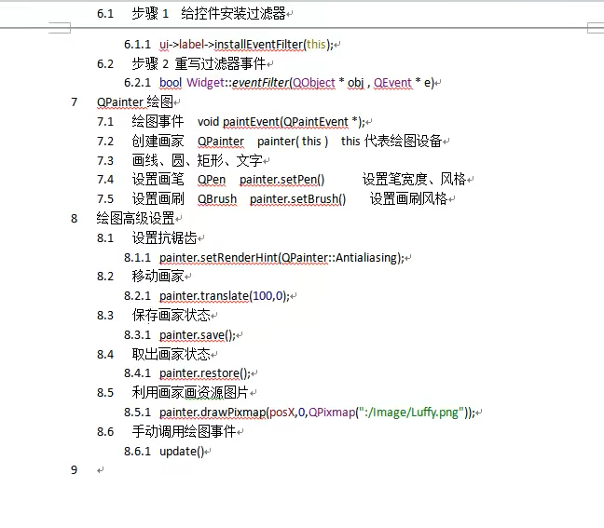Click the text 'this 代表绘图设备'
The height and width of the screenshot is (528, 604).
tap(391, 141)
